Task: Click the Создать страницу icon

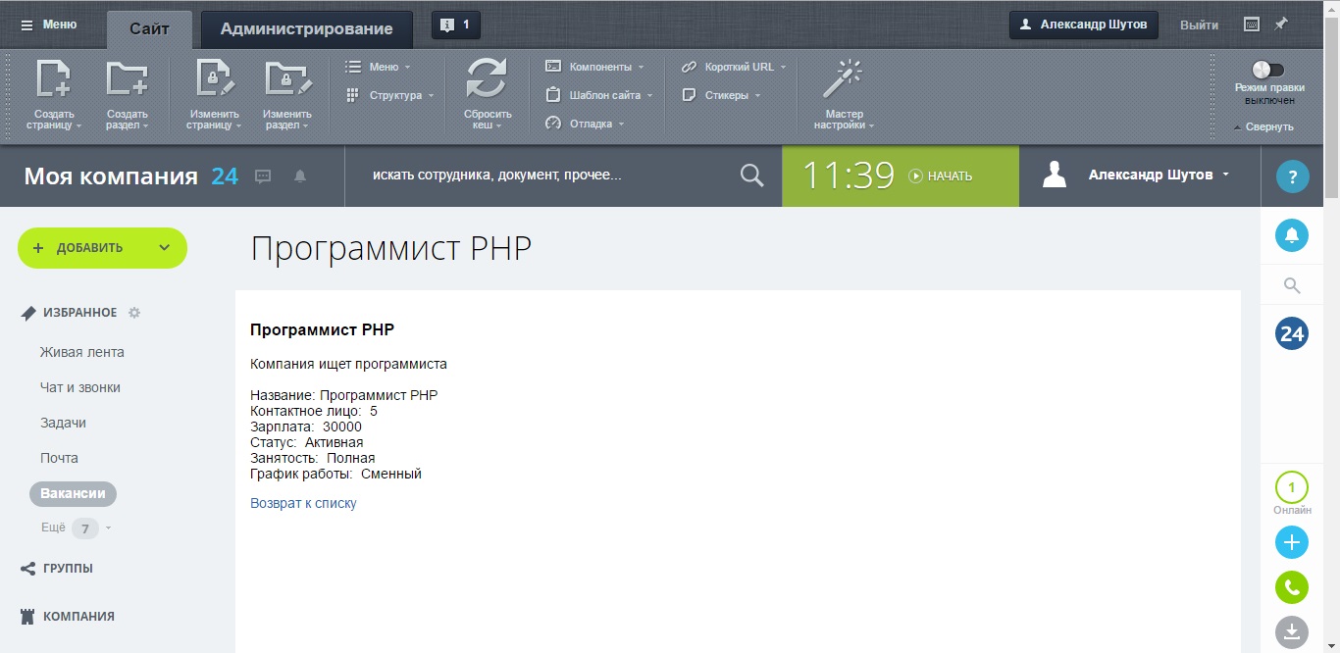Action: click(x=53, y=79)
